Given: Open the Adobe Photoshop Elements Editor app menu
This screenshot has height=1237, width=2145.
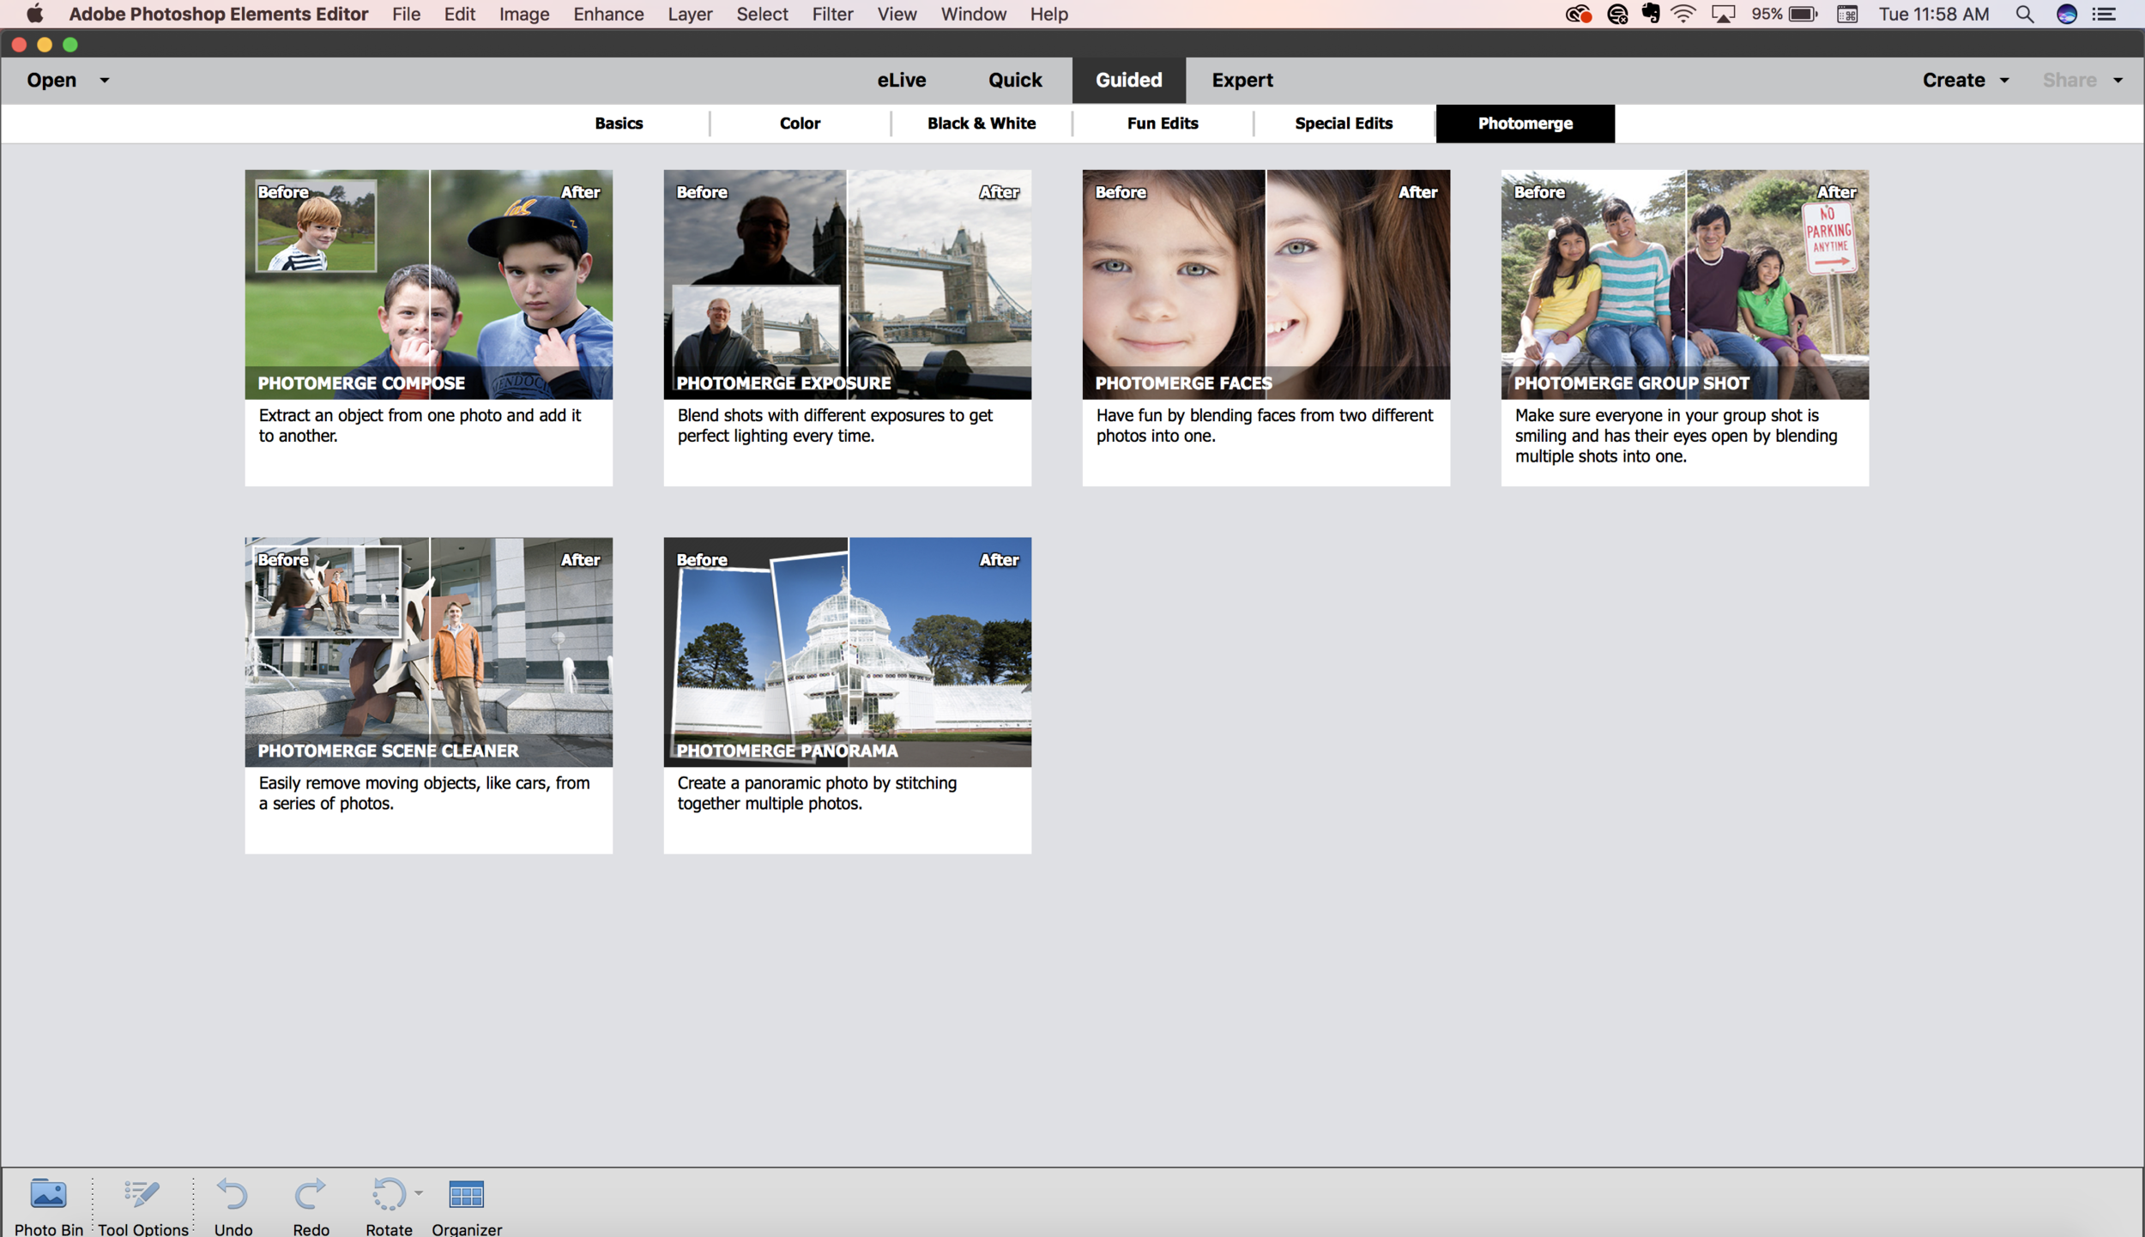Looking at the screenshot, I should pyautogui.click(x=218, y=15).
